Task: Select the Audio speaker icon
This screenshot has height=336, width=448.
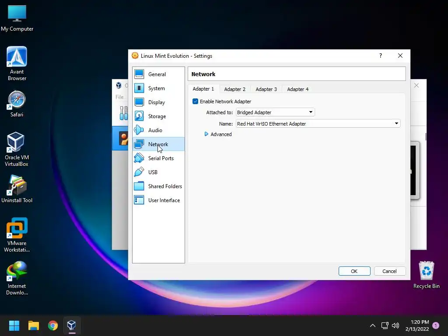Action: [139, 130]
